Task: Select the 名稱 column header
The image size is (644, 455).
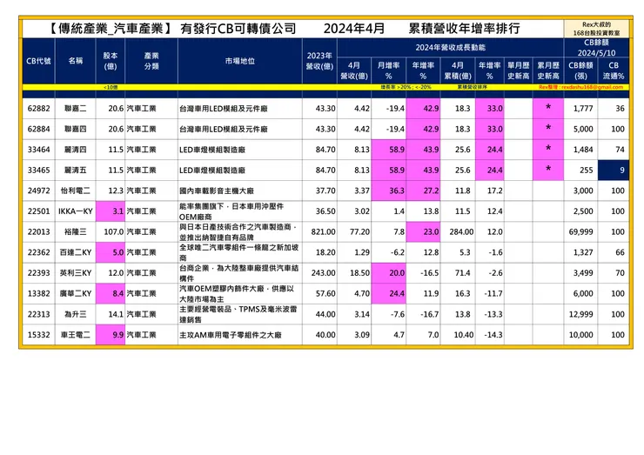Action: [75, 61]
